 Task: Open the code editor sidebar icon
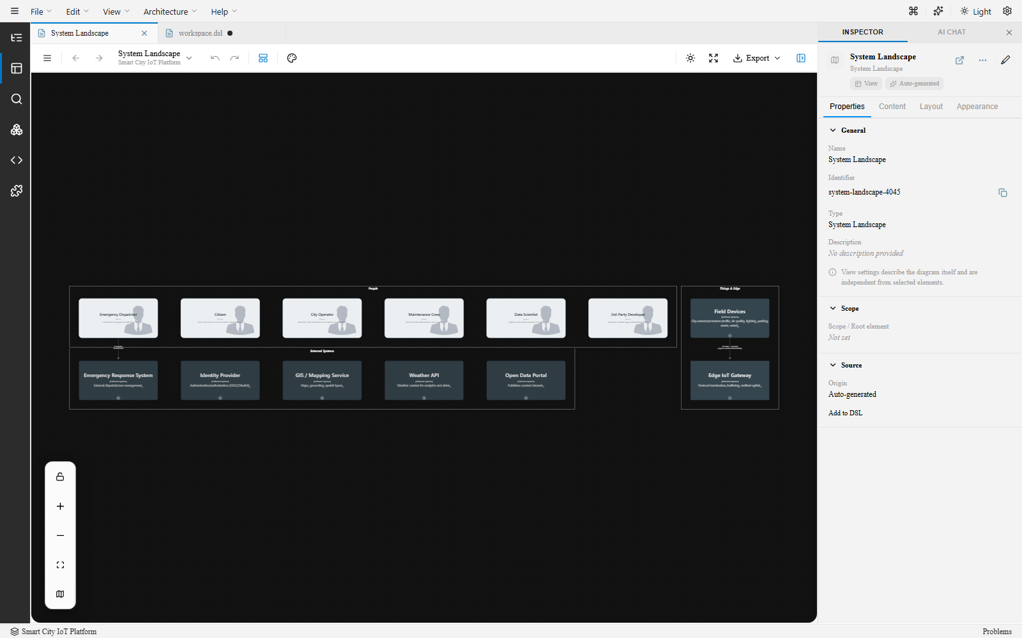coord(17,160)
